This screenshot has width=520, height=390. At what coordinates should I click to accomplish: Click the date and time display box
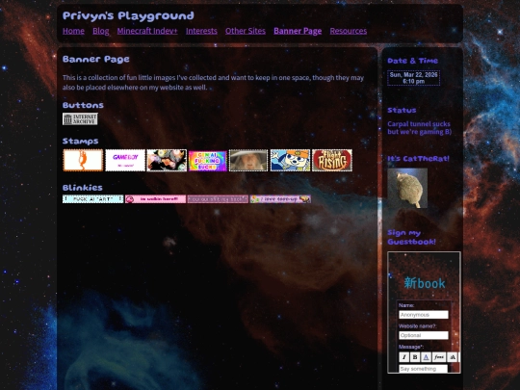coord(413,78)
